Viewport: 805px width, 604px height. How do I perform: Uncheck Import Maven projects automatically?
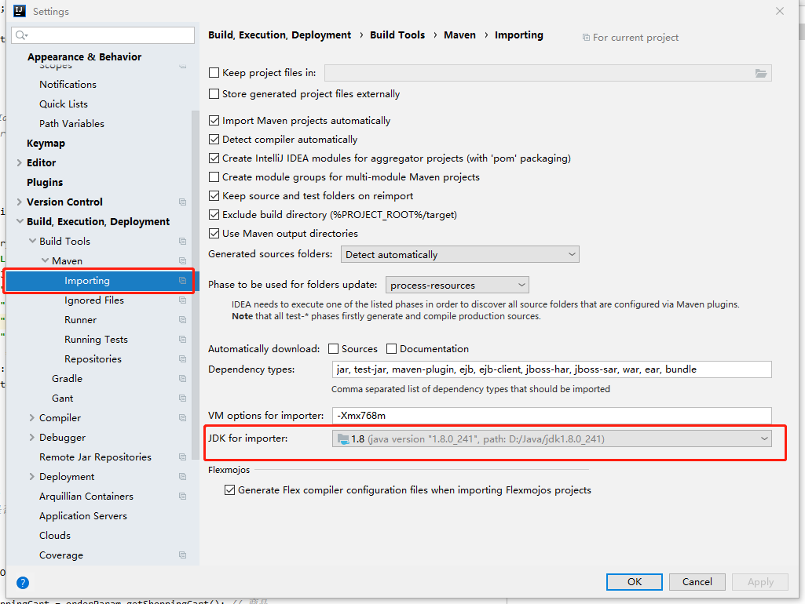[214, 121]
